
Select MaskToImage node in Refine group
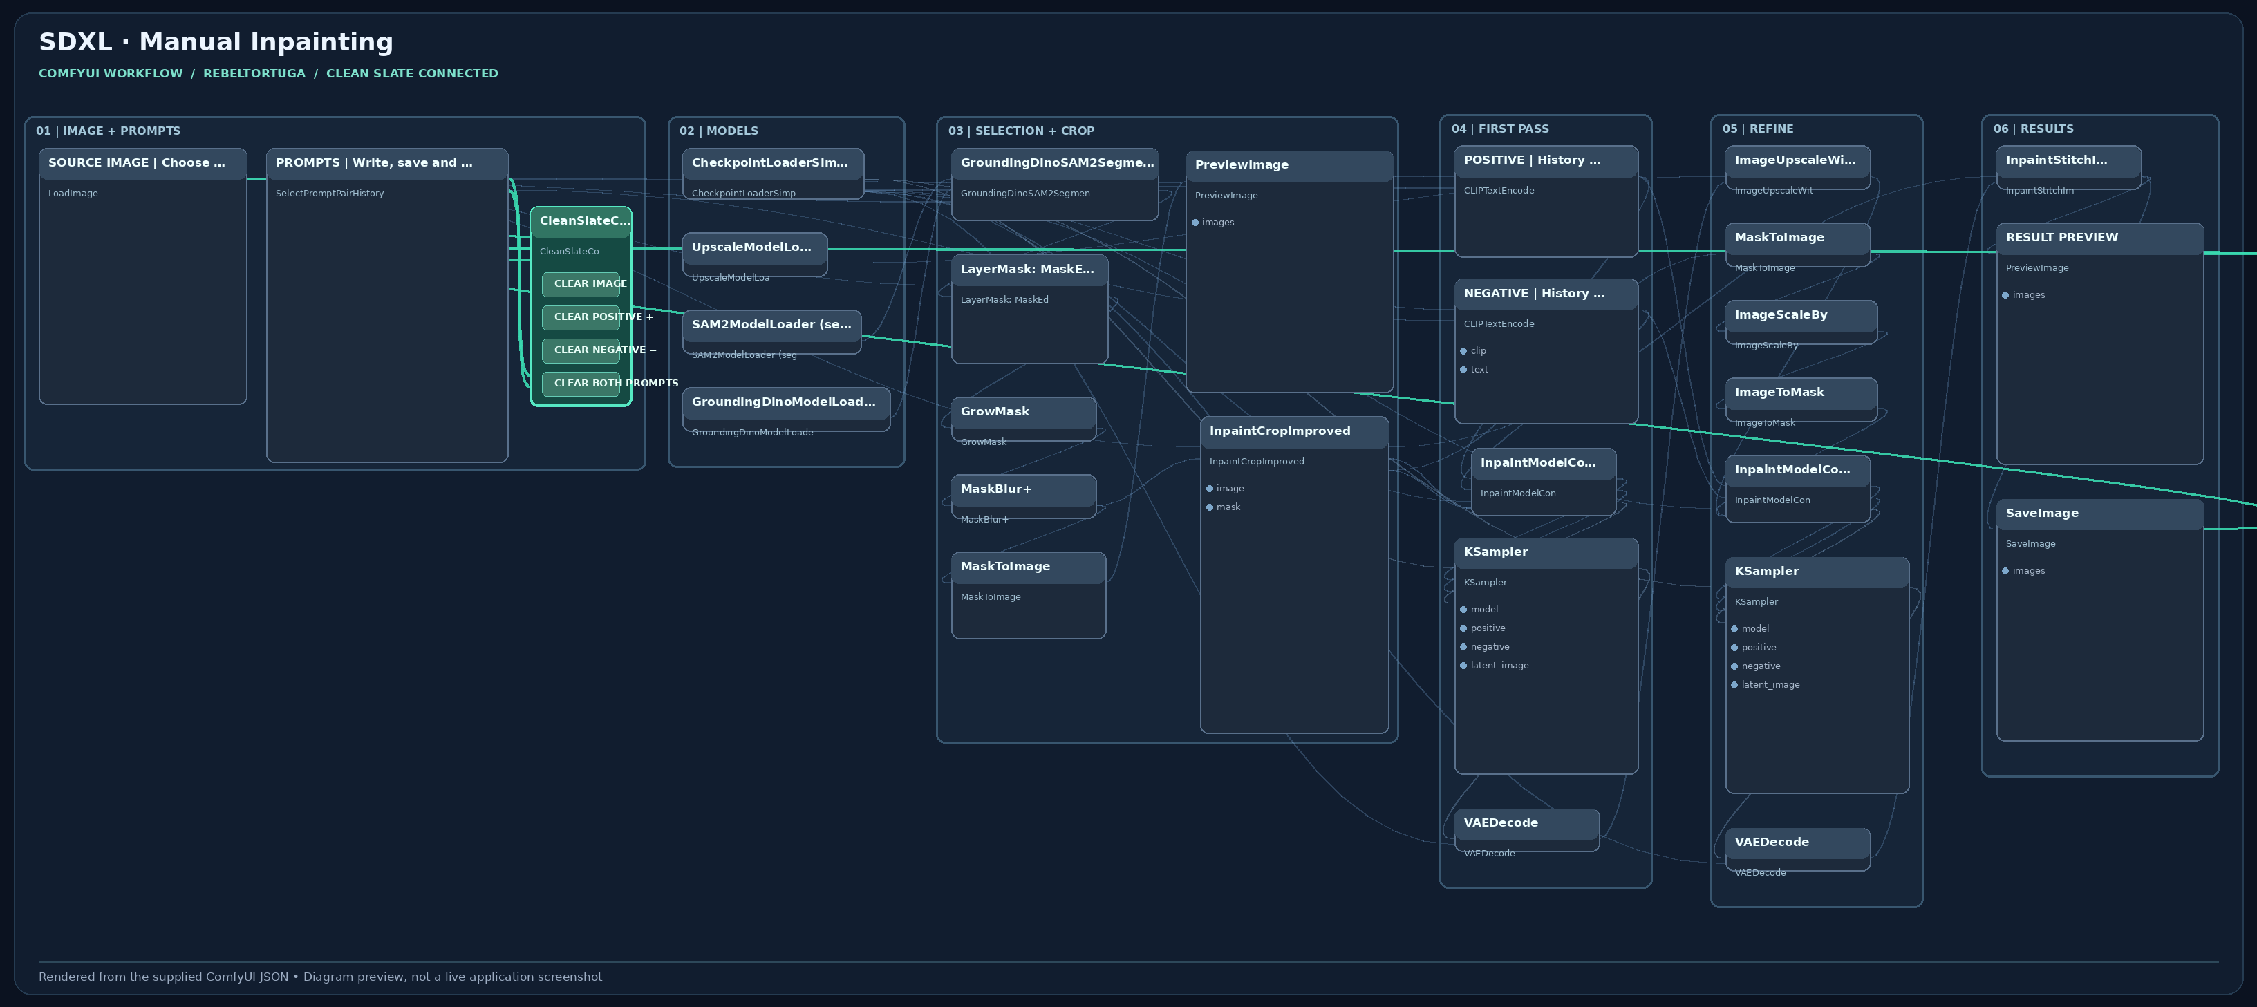pyautogui.click(x=1798, y=245)
